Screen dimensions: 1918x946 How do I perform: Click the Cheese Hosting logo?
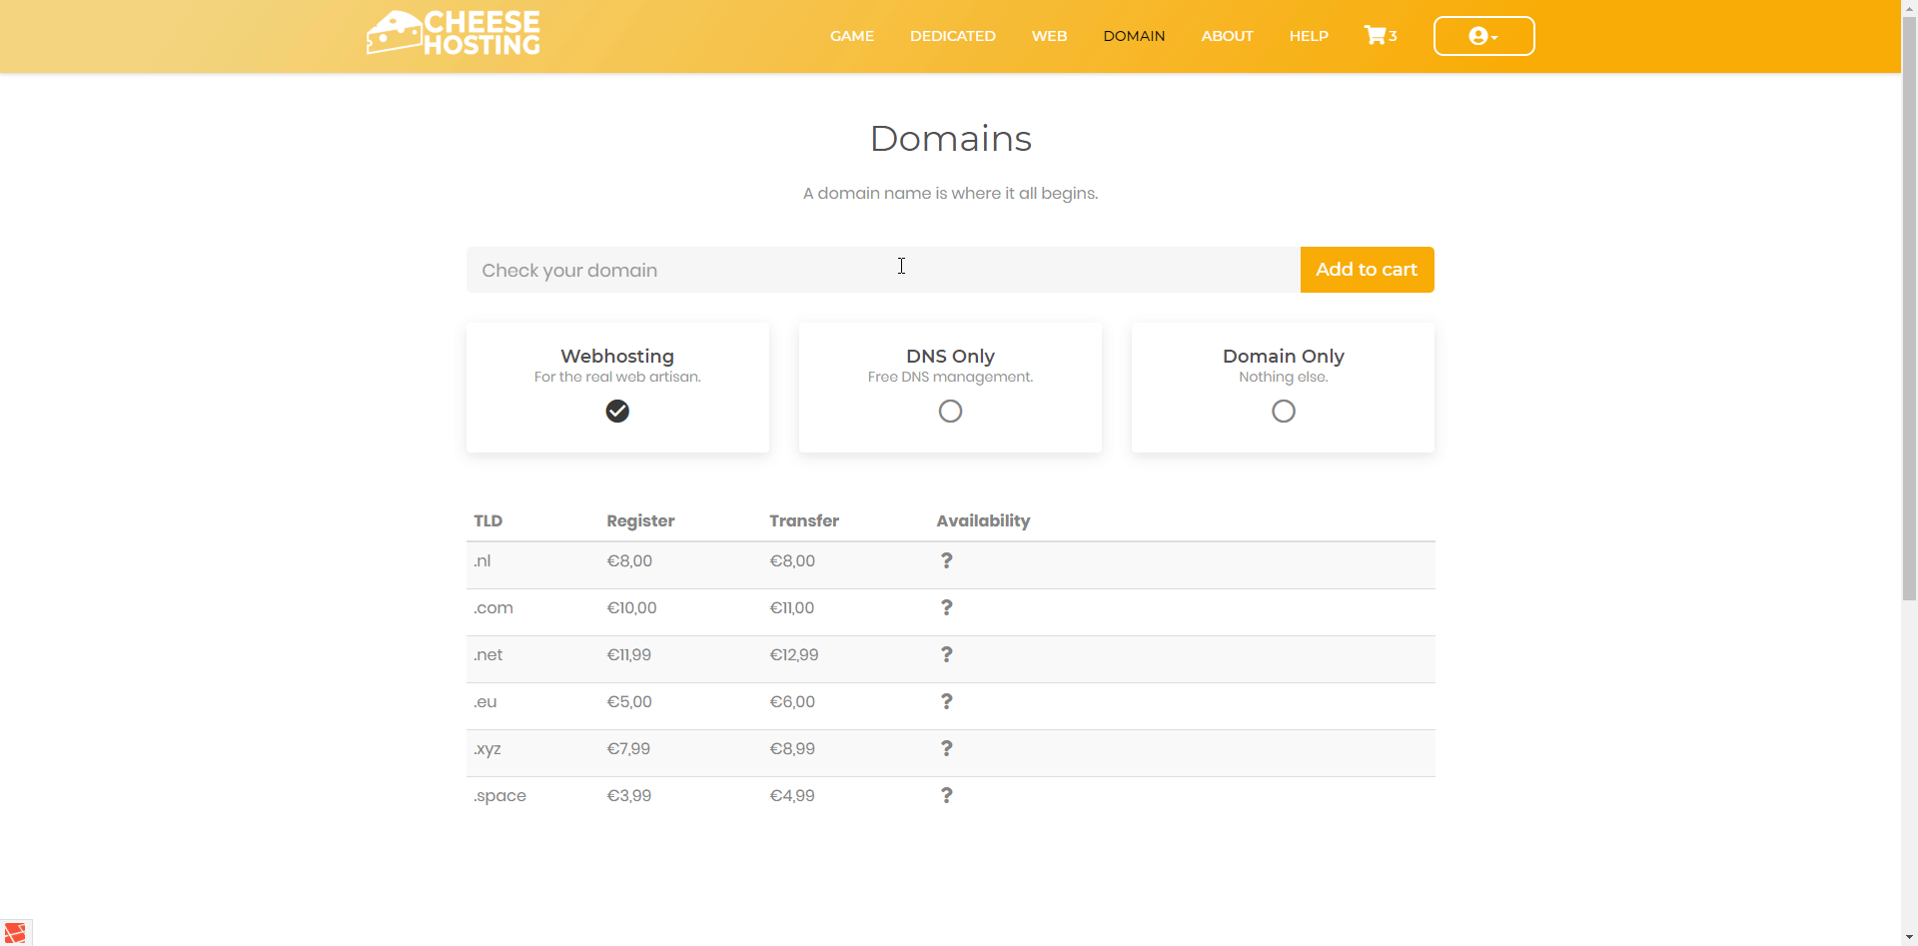454,34
